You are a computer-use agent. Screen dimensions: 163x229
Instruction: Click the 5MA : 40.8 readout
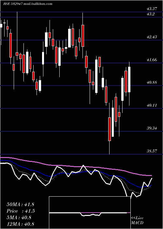pyautogui.click(x=19, y=218)
